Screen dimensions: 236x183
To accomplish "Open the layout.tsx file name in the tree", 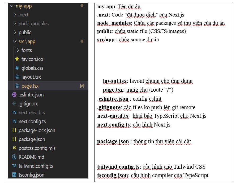I will point(31,77).
